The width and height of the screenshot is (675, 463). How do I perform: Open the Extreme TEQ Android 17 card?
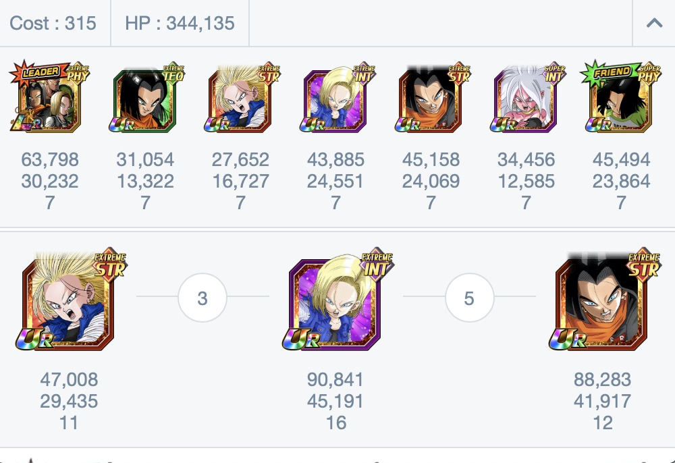pos(146,97)
